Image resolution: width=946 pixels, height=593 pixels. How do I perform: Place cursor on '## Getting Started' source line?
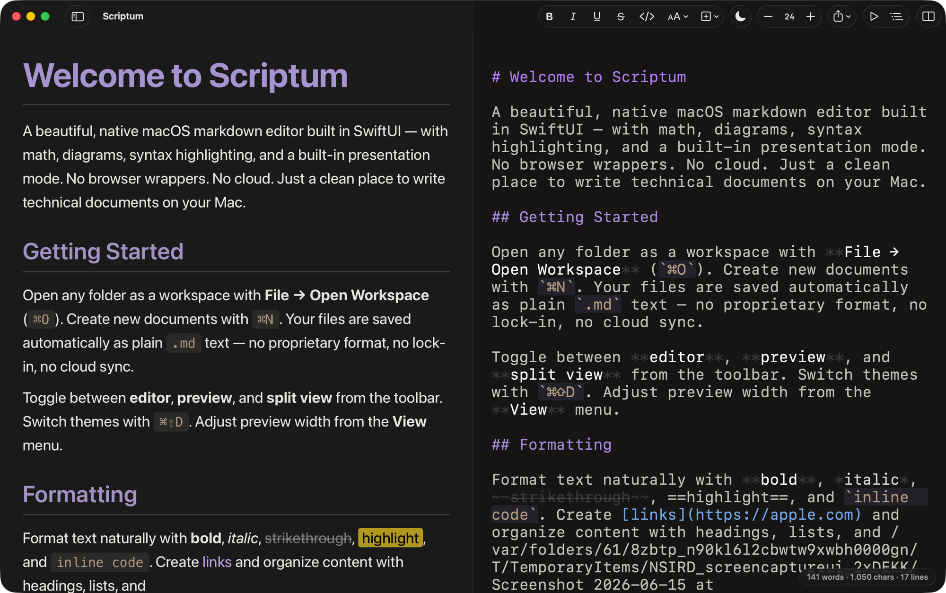(575, 217)
